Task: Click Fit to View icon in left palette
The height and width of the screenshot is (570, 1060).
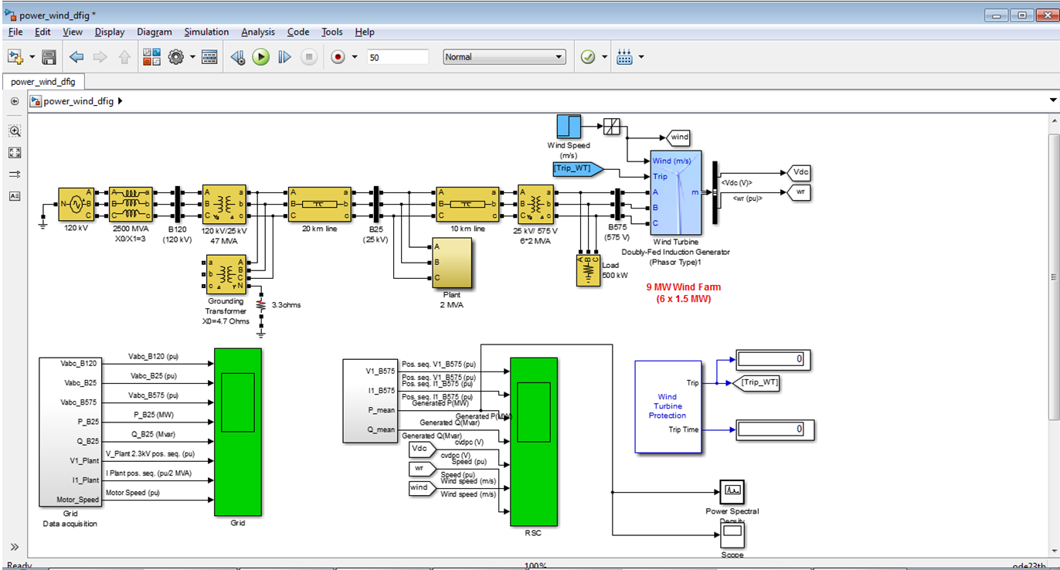Action: point(14,152)
